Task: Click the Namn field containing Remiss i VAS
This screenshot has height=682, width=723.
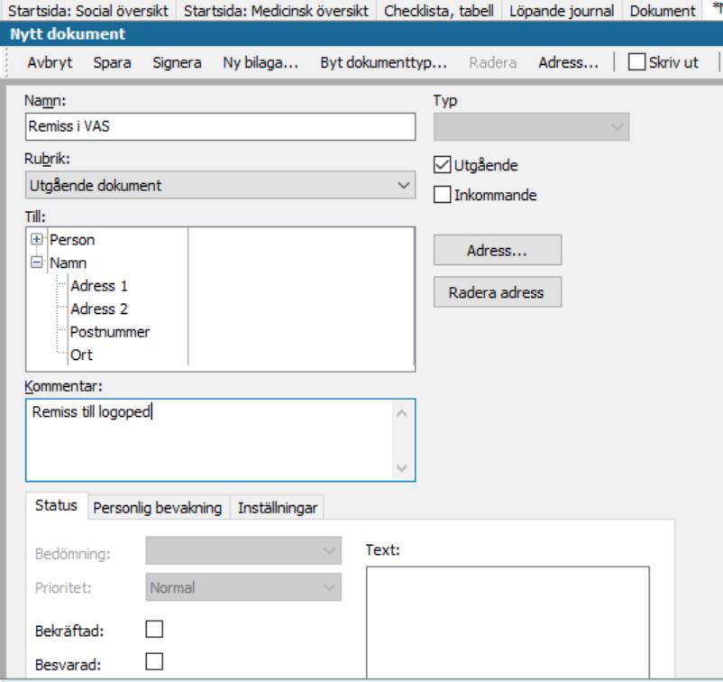Action: pos(220,126)
